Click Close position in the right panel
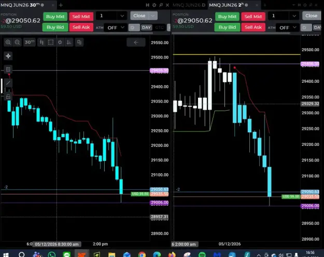 point(312,16)
